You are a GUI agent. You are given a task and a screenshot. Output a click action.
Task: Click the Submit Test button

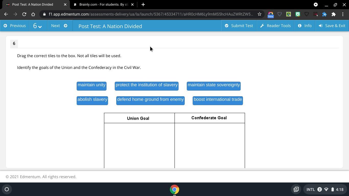point(239,26)
